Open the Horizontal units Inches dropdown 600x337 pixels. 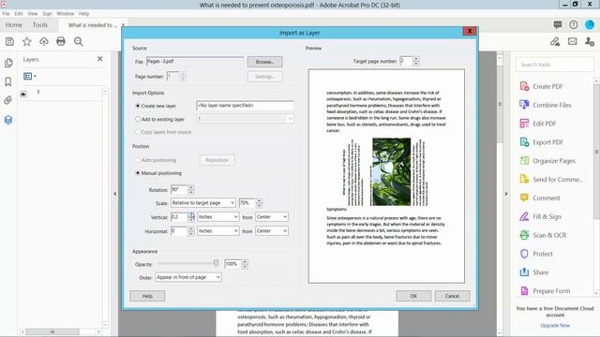point(218,231)
